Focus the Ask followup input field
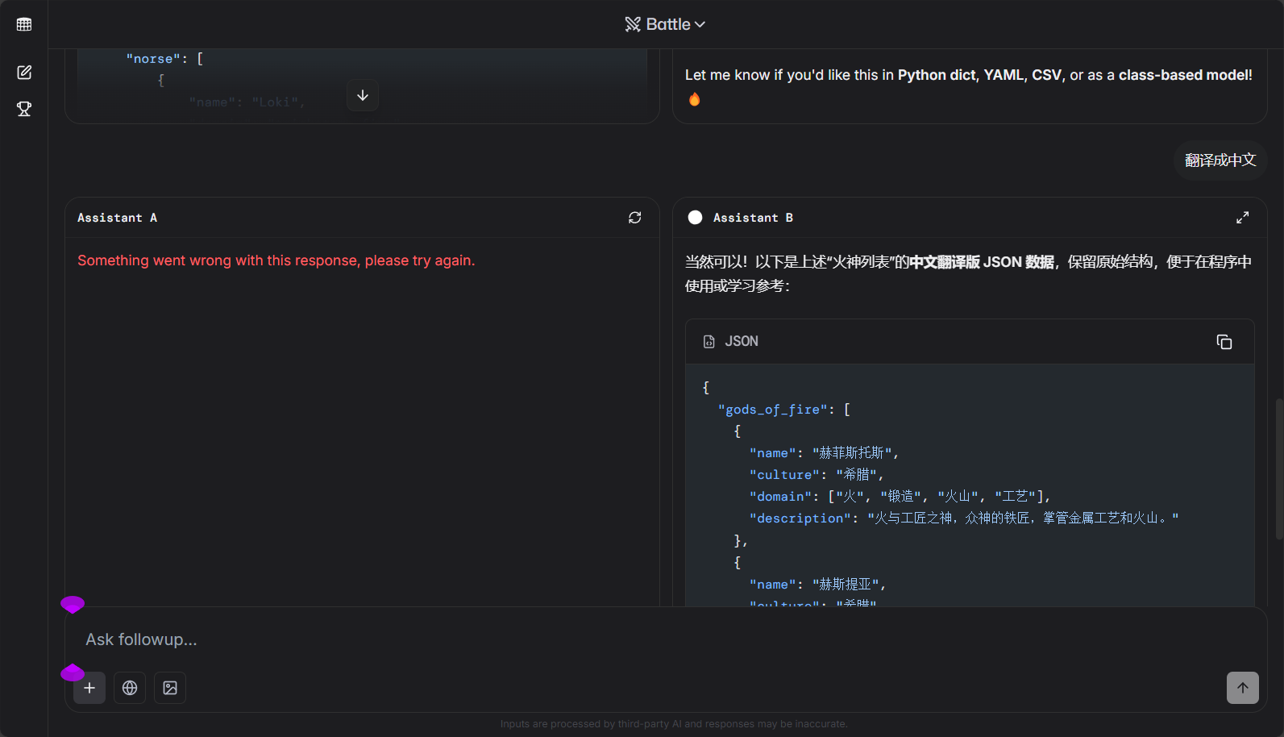Image resolution: width=1284 pixels, height=737 pixels. point(666,639)
